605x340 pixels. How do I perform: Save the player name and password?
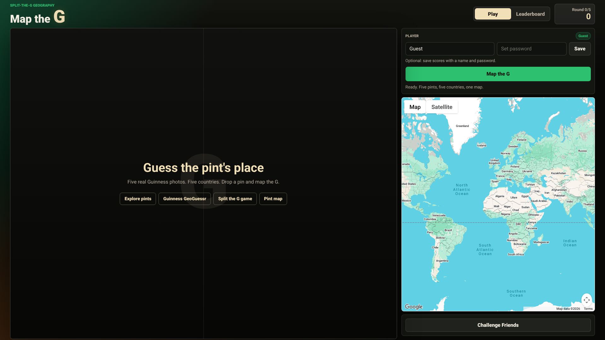580,49
